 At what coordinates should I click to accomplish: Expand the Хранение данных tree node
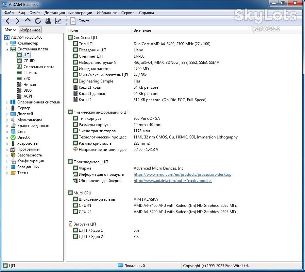point(8,126)
